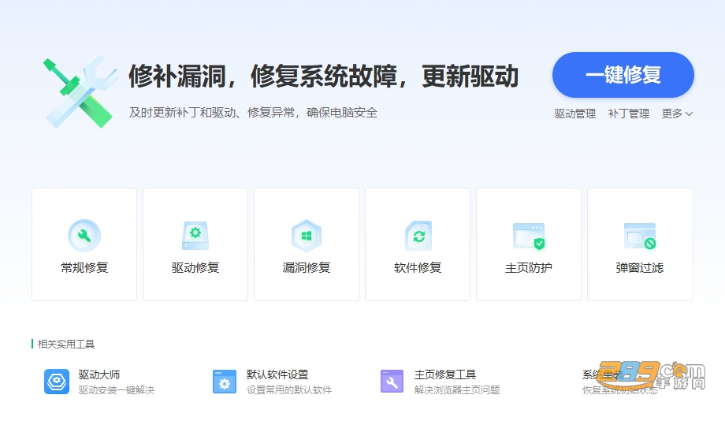The height and width of the screenshot is (421, 725).
Task: Select the 主页防护 card label
Action: (529, 267)
